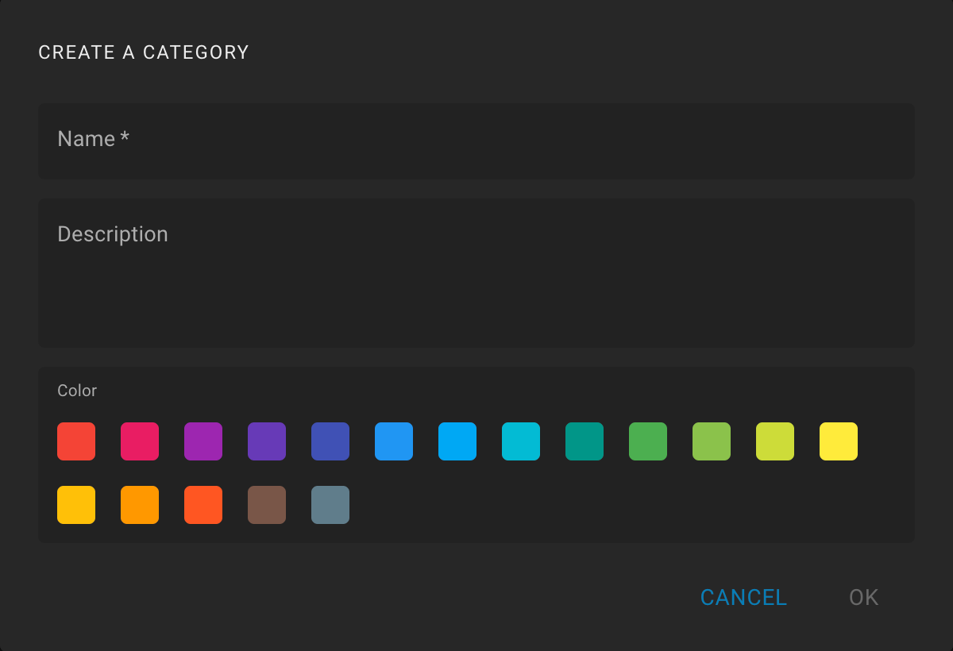
Task: Pick the cyan color swatch
Action: (521, 441)
